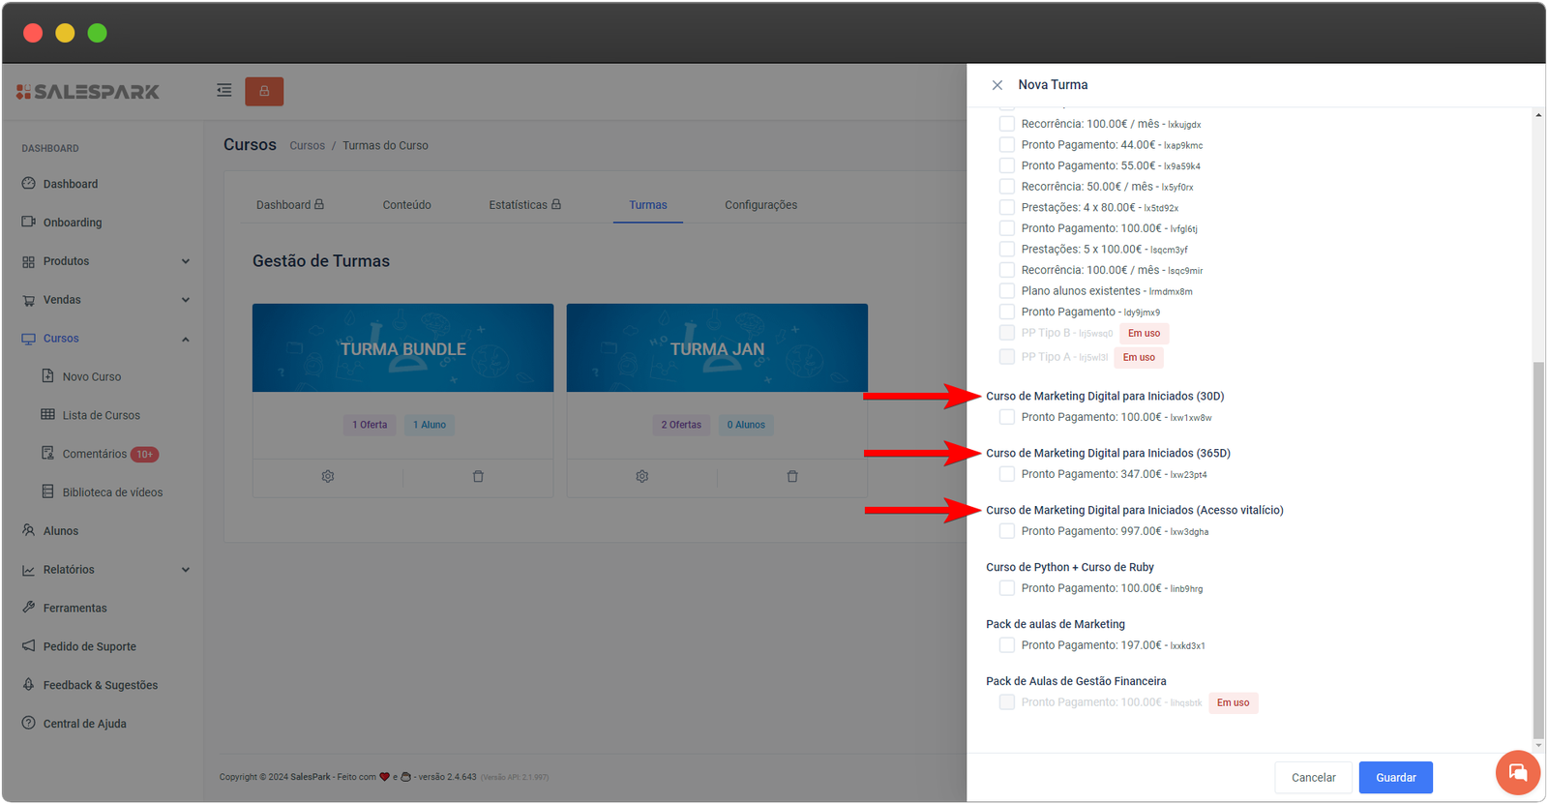Screen dimensions: 1548x804
Task: Expand the Produtos sidebar menu
Action: tap(106, 261)
